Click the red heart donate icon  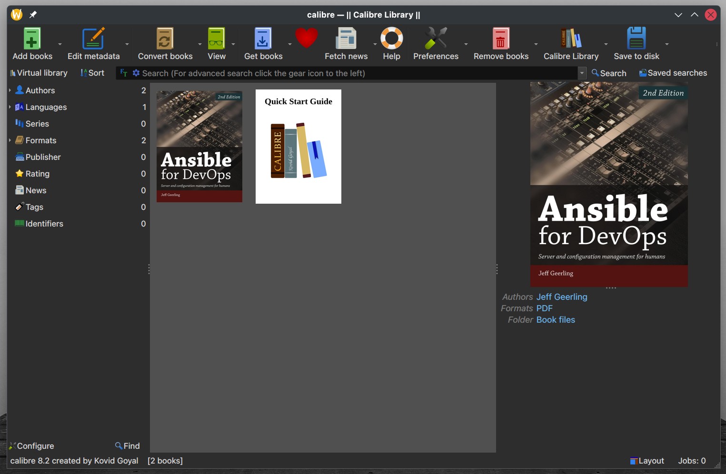[306, 38]
